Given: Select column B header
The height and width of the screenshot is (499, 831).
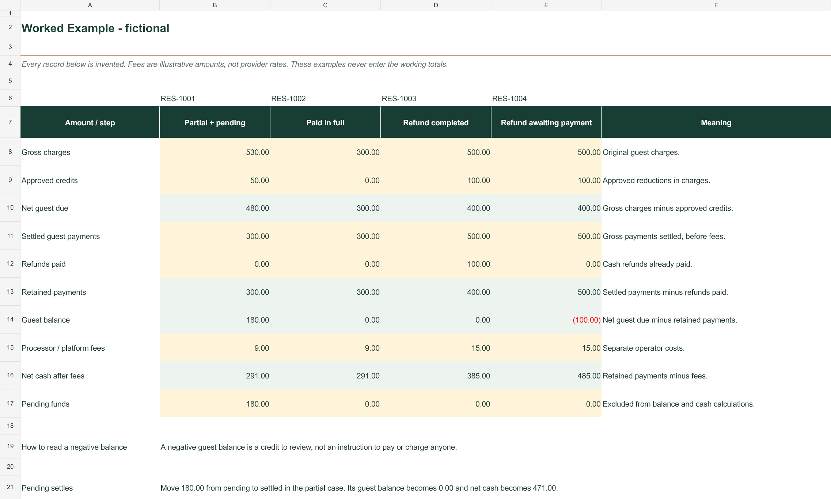Looking at the screenshot, I should coord(215,5).
